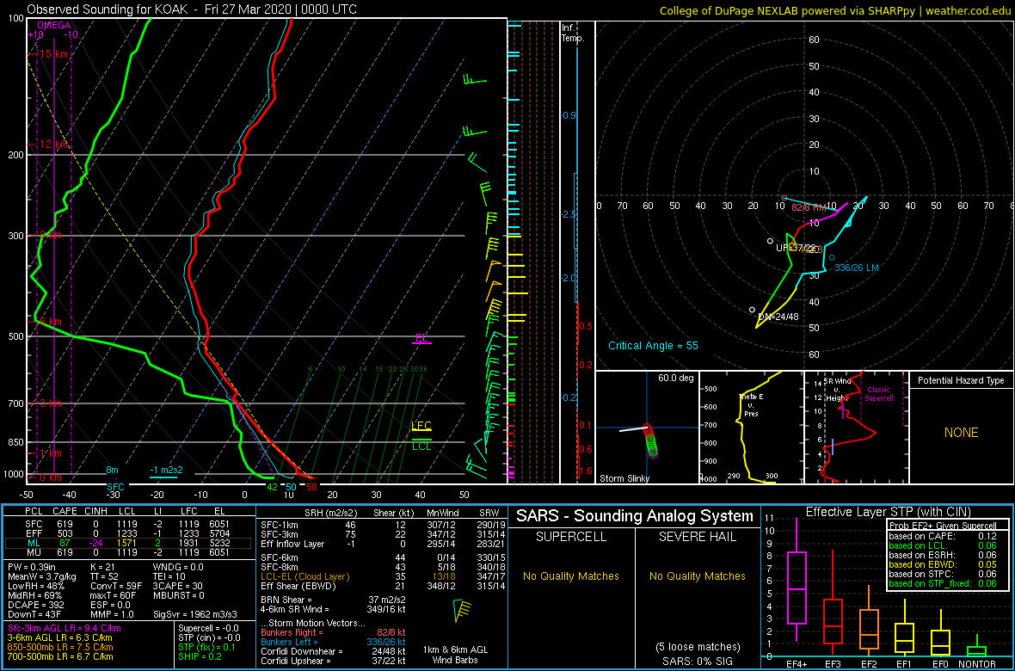Click the SARS - Sounding Analog System heading

pos(635,516)
